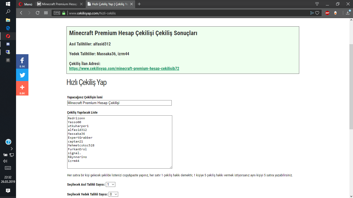
Task: Click the orange toggle extension icon
Action: coord(335,13)
